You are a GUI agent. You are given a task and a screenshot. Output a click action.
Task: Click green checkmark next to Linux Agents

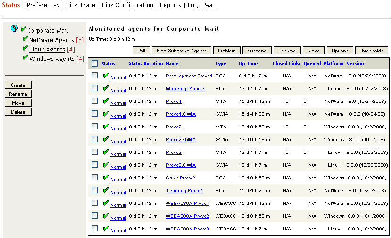(25, 48)
